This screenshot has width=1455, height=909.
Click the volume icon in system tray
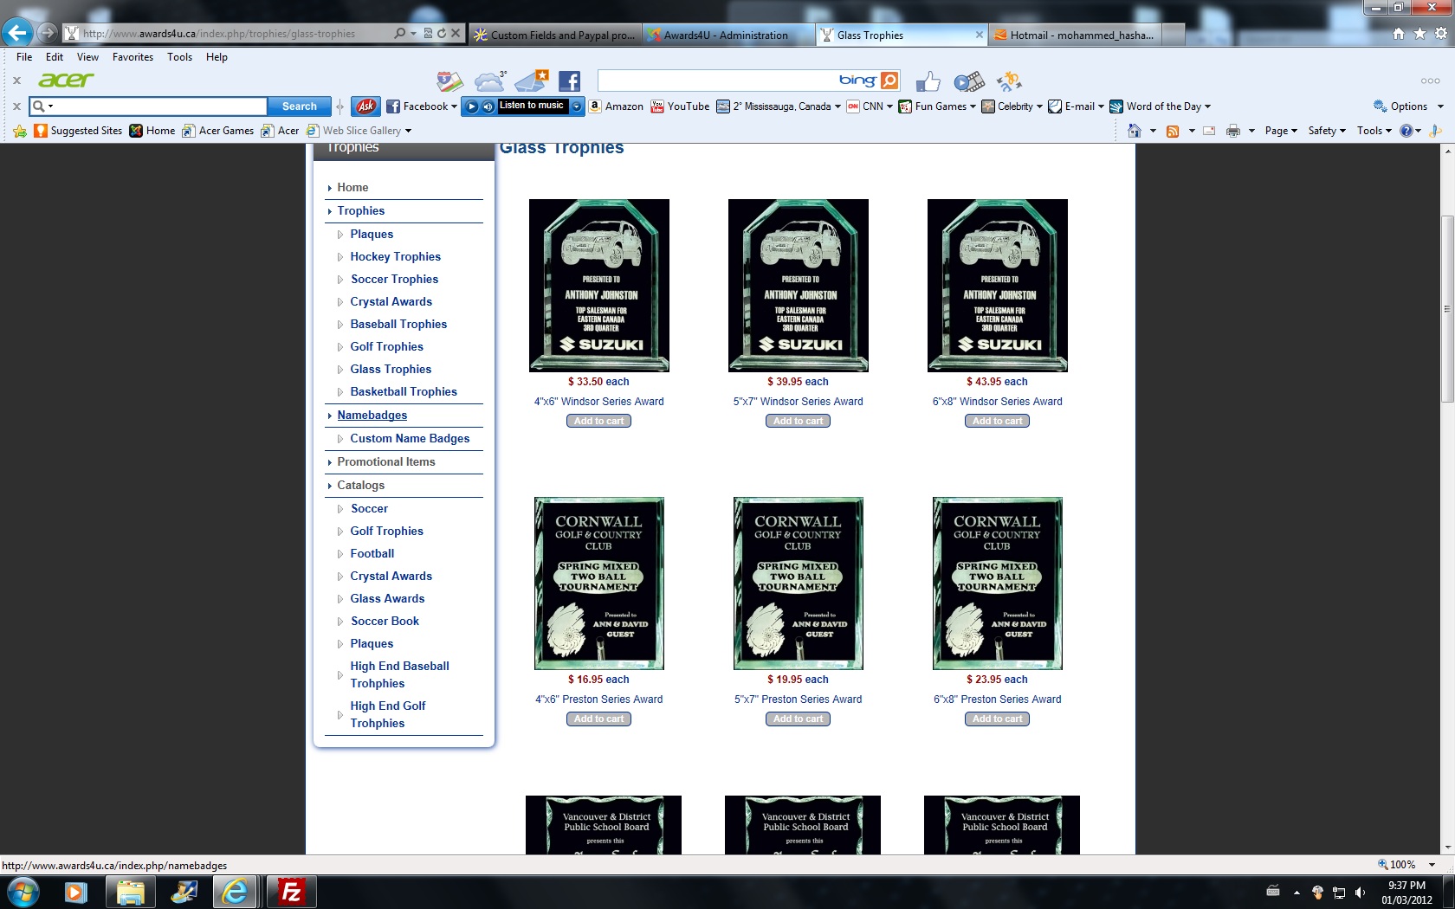pyautogui.click(x=1360, y=893)
